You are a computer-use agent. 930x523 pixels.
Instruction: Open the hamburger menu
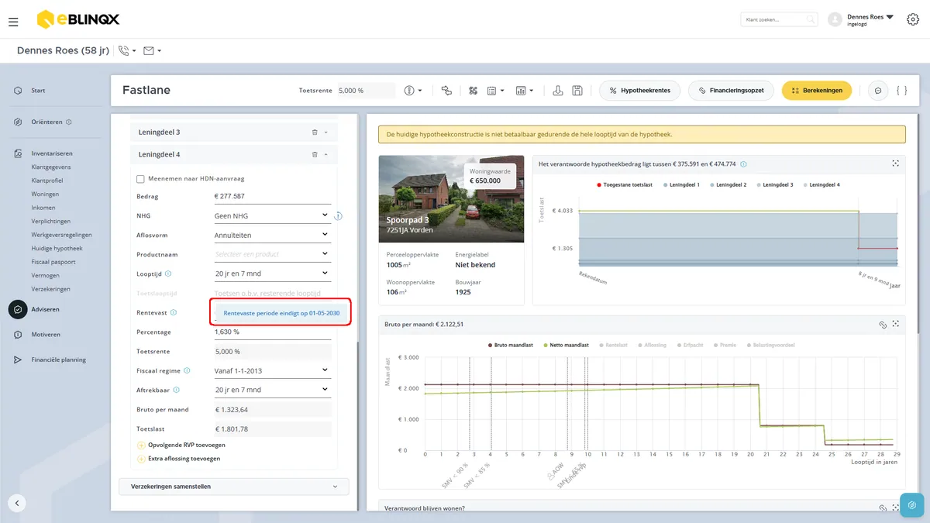pyautogui.click(x=13, y=22)
